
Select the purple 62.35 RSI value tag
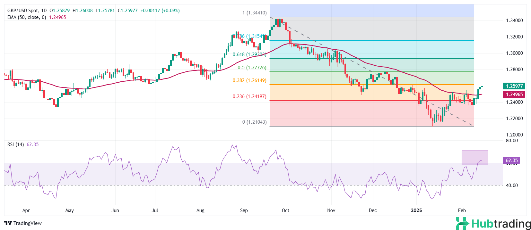[x=511, y=160]
